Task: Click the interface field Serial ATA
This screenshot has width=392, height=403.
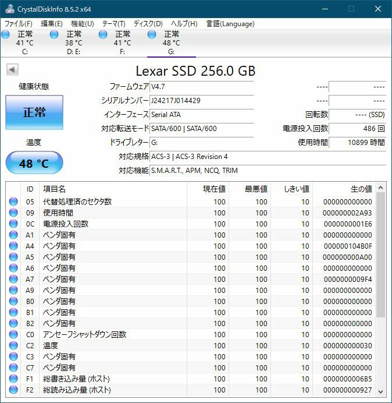Action: point(201,114)
